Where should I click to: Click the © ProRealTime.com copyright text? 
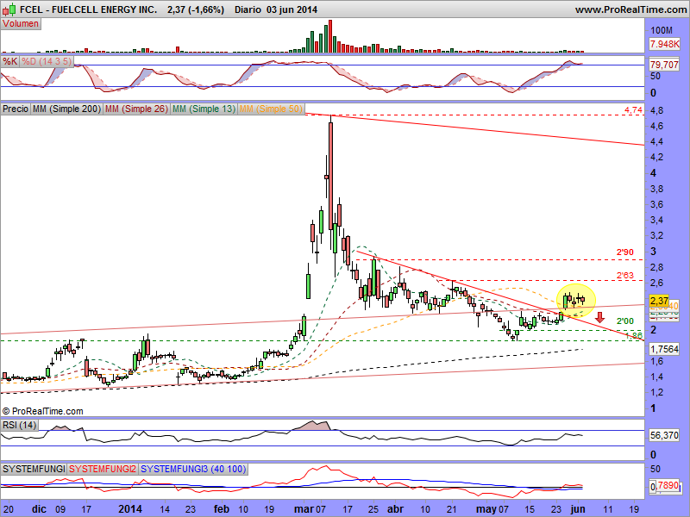pos(42,412)
